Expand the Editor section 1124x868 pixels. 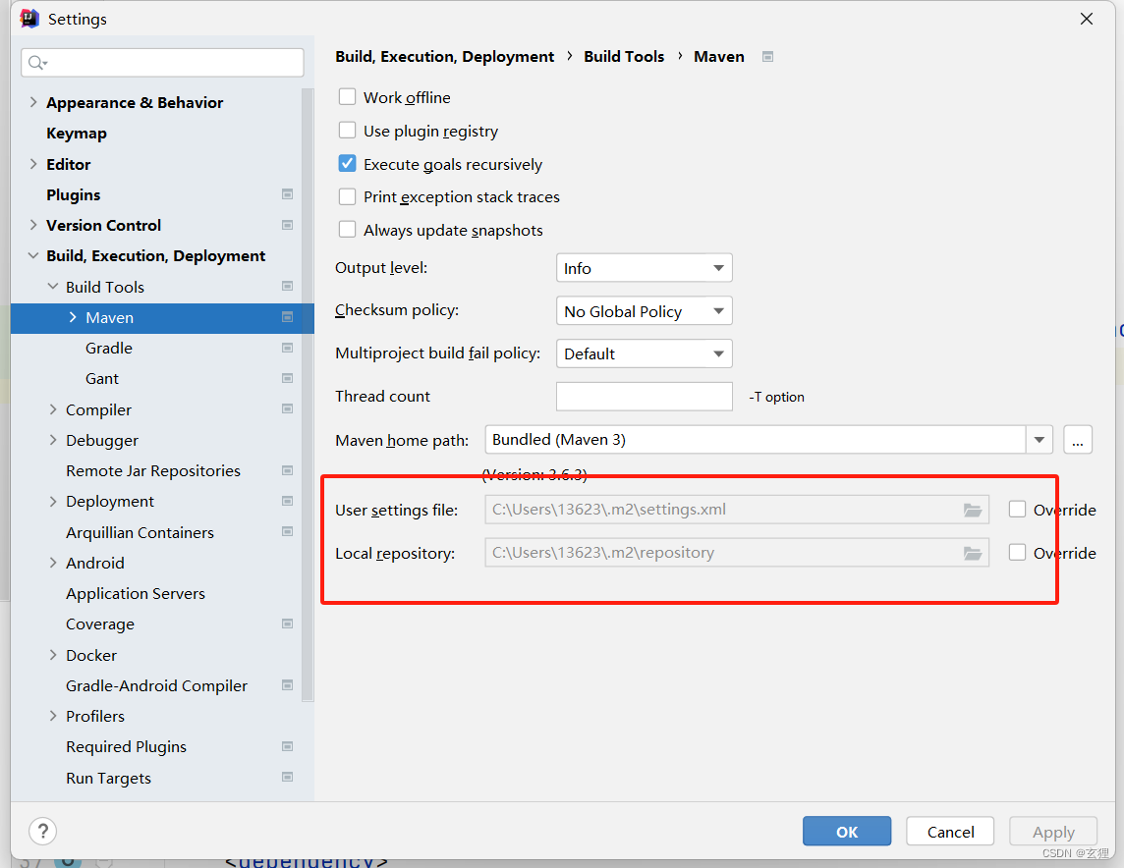point(33,164)
